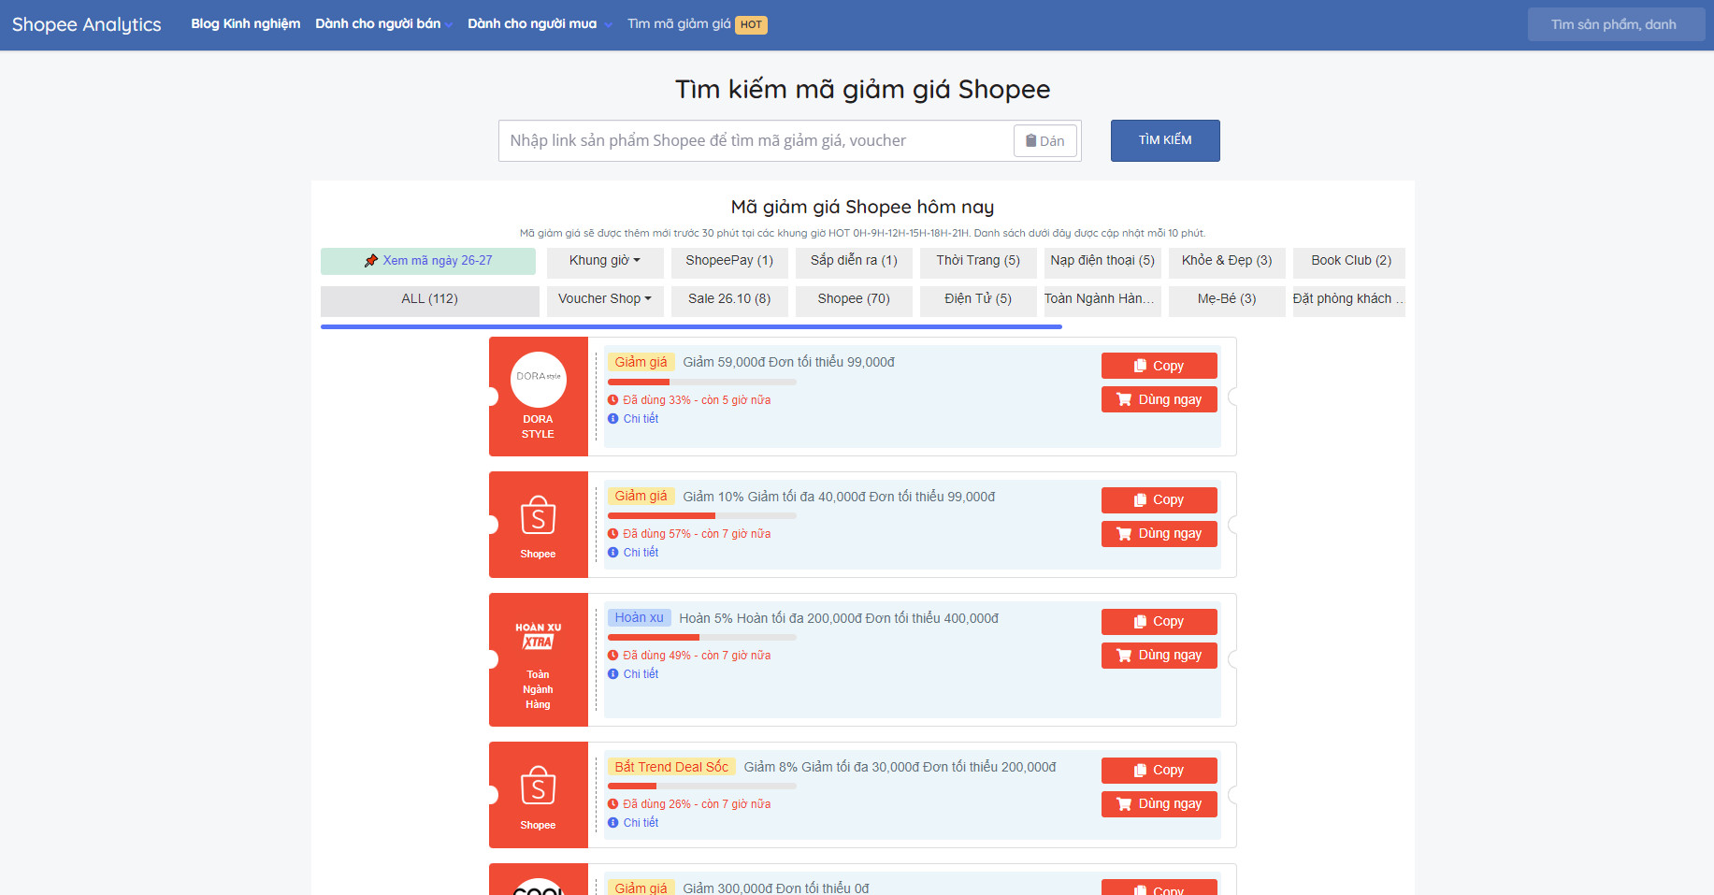Select ALL (112) tab
Viewport: 1714px width, 895px height.
430,299
